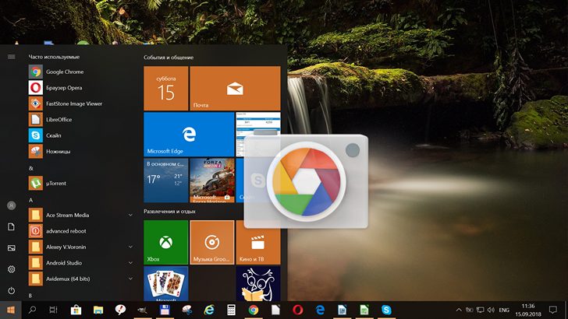The image size is (568, 319).
Task: Open the weather tile showing 17°
Action: (166, 181)
